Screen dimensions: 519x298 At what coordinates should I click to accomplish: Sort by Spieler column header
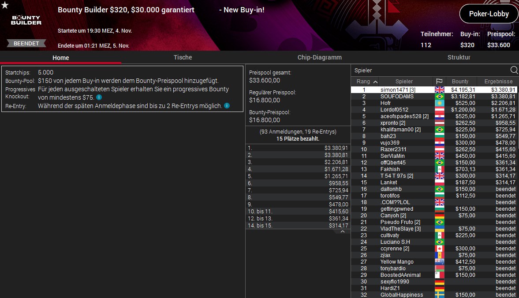(404, 82)
